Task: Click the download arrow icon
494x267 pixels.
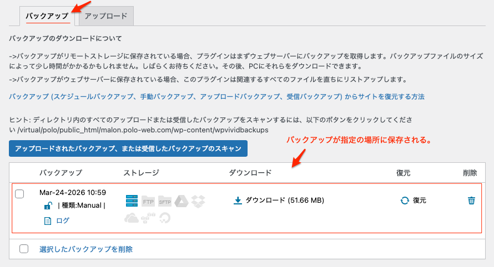Action: click(238, 201)
